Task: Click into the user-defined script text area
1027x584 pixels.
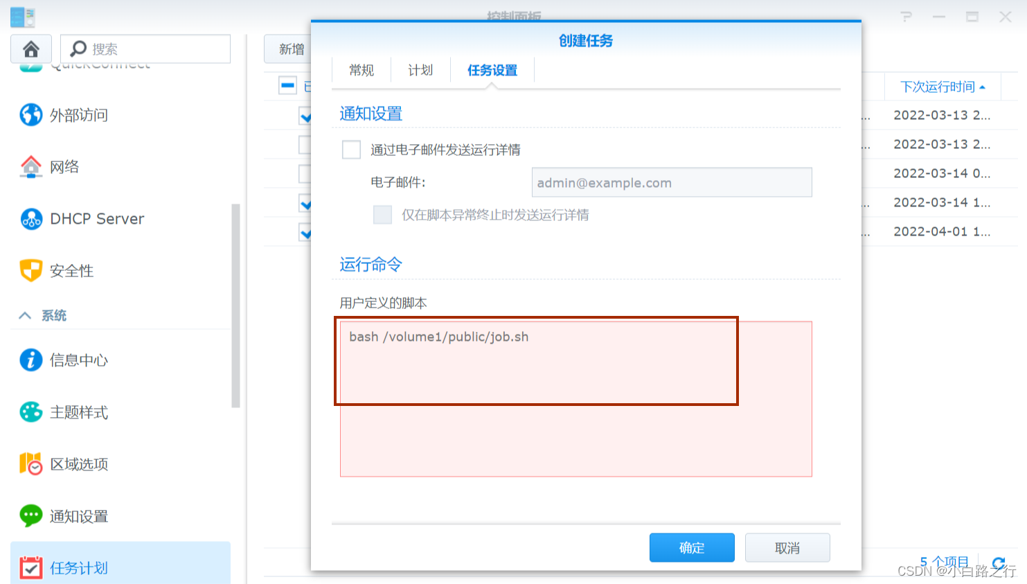Action: point(576,399)
